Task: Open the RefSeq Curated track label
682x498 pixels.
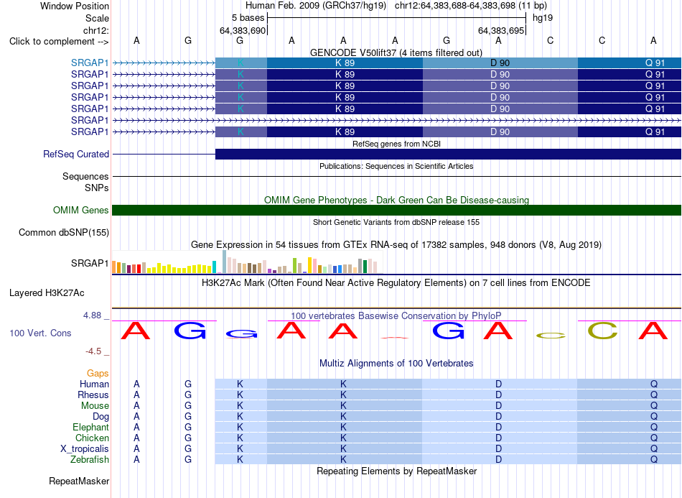Action: 76,154
